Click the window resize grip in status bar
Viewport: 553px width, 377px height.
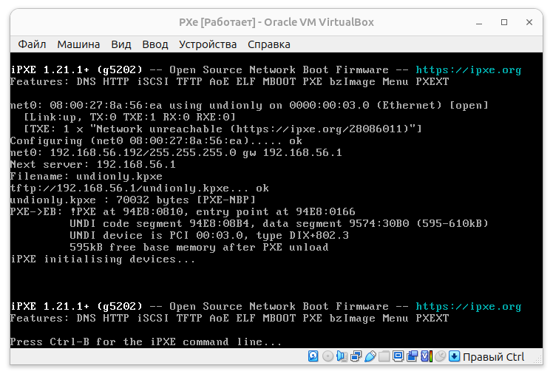pyautogui.click(x=537, y=360)
